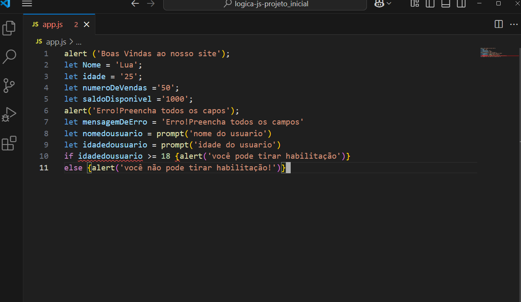Click the variable Nome on line 2
Viewport: 521px width, 302px height.
(92, 65)
